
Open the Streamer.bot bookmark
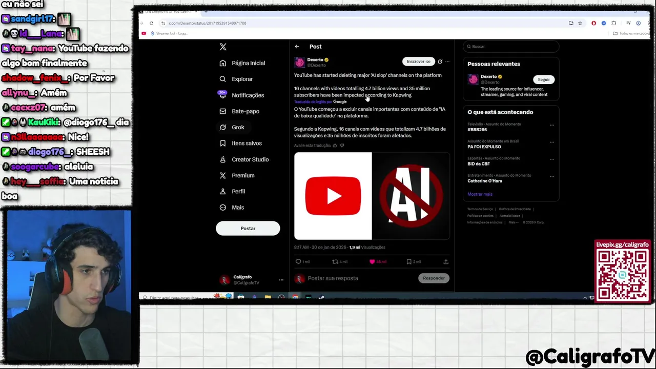[170, 33]
